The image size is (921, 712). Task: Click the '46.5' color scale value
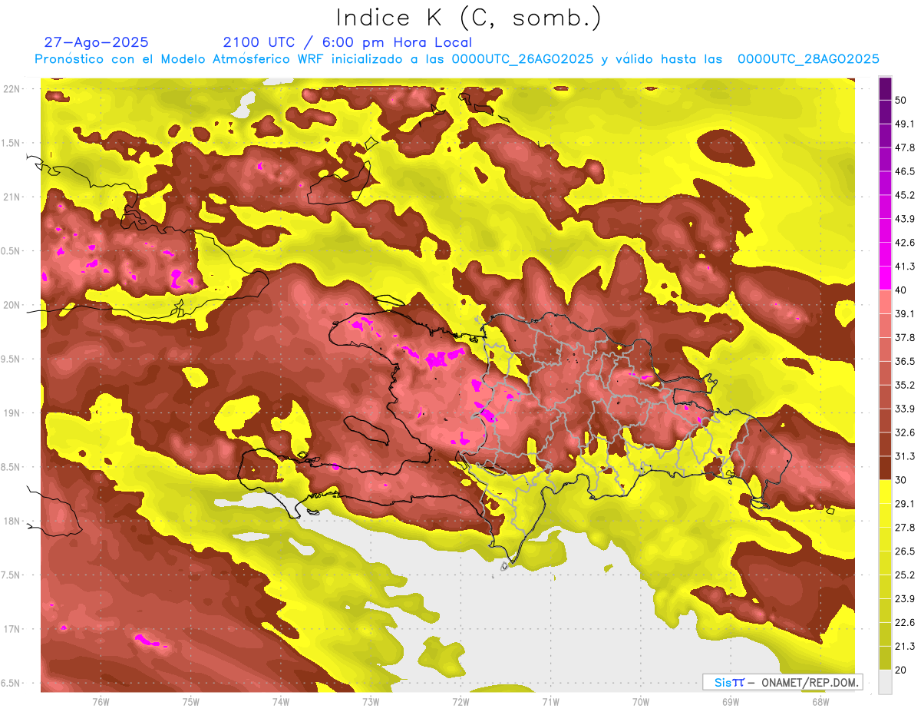(904, 171)
